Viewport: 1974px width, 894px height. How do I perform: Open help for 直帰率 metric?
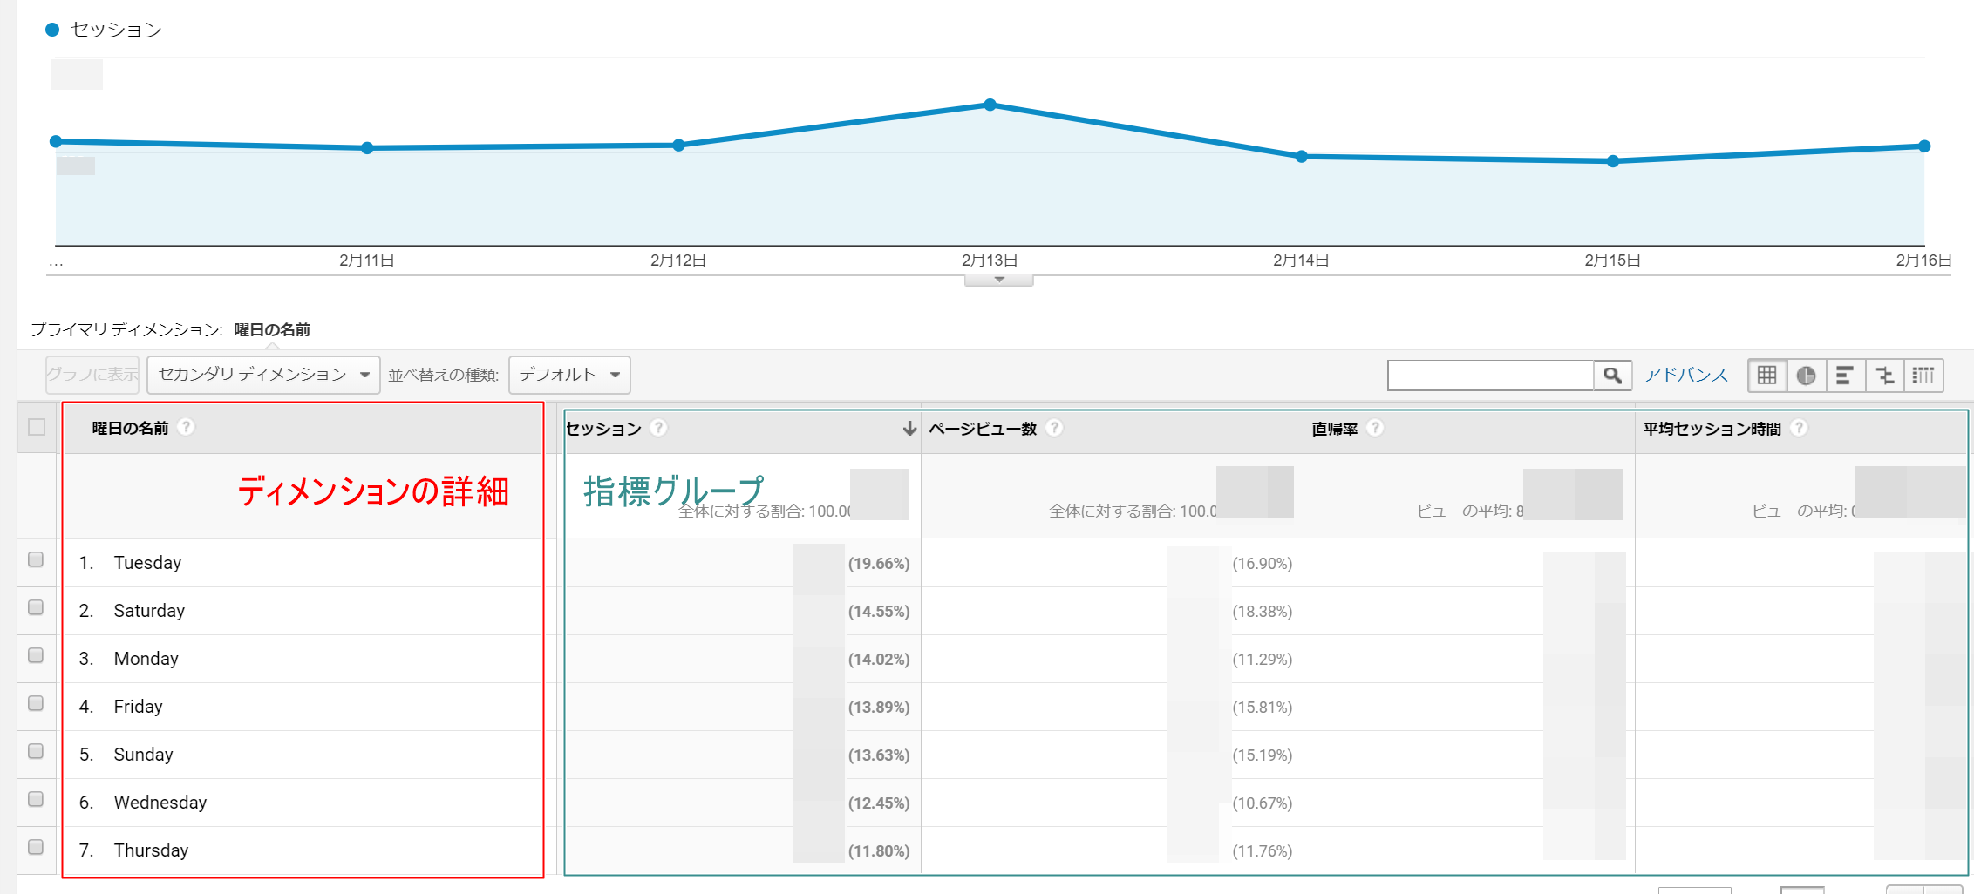[1375, 428]
